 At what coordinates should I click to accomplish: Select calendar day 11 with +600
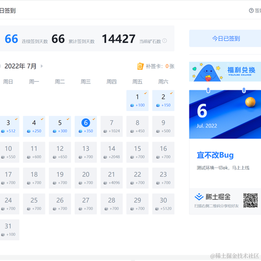tap(34, 152)
